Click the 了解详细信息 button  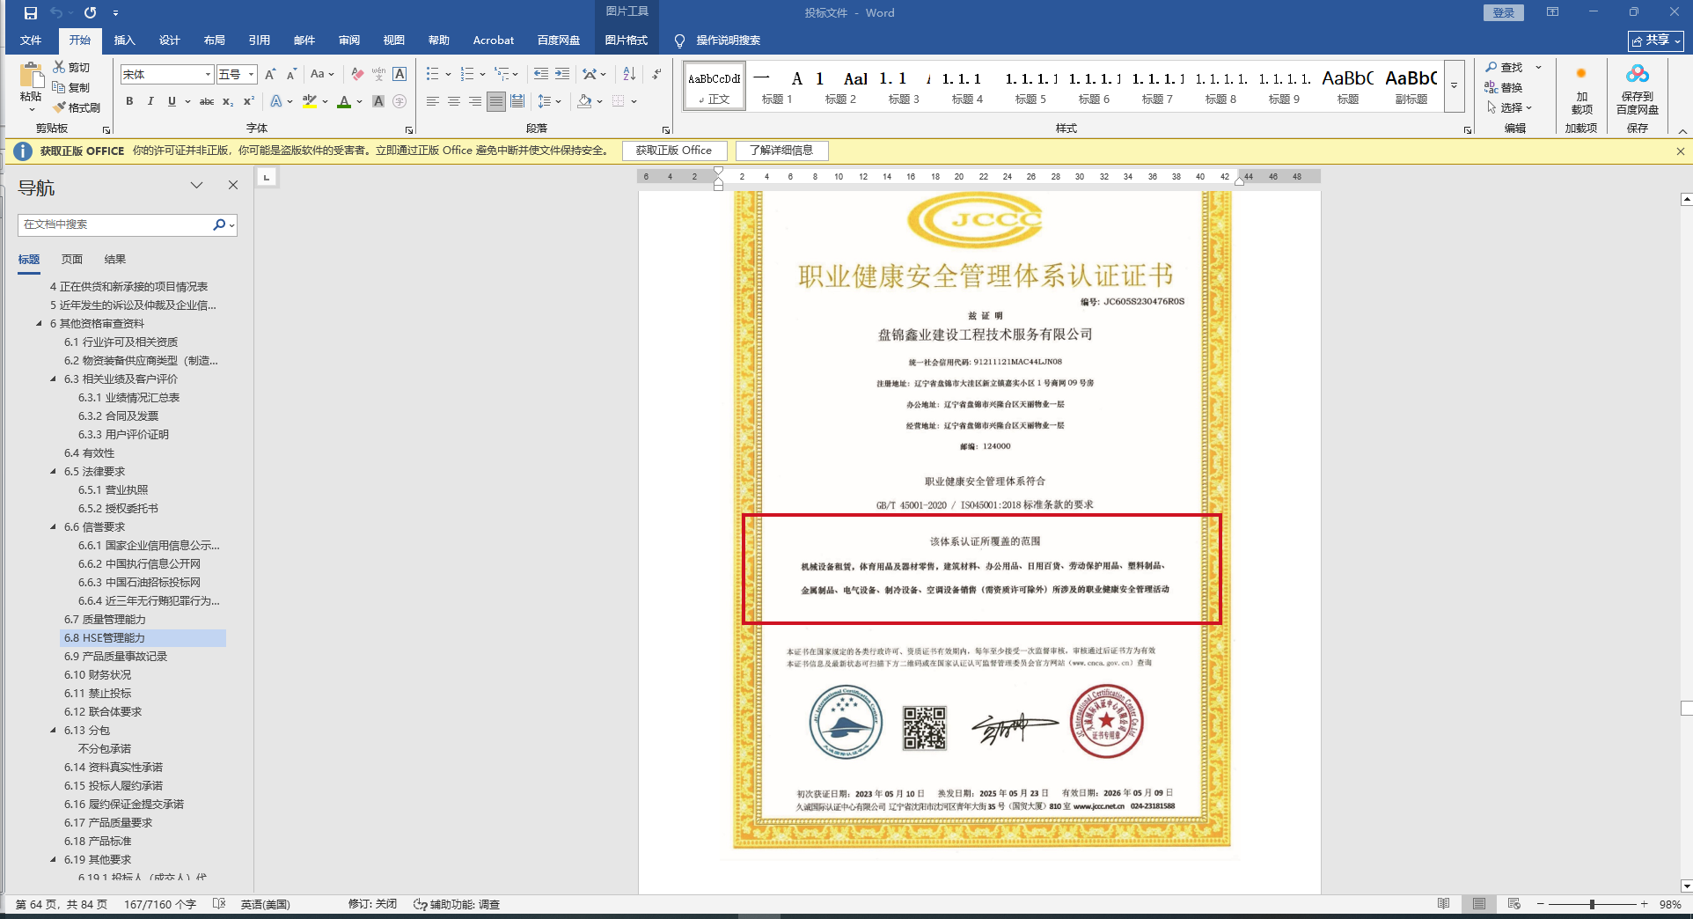tap(781, 151)
